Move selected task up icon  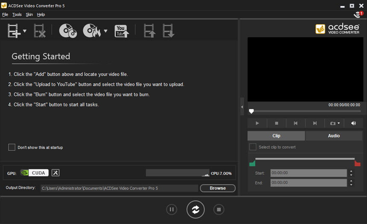point(149,31)
